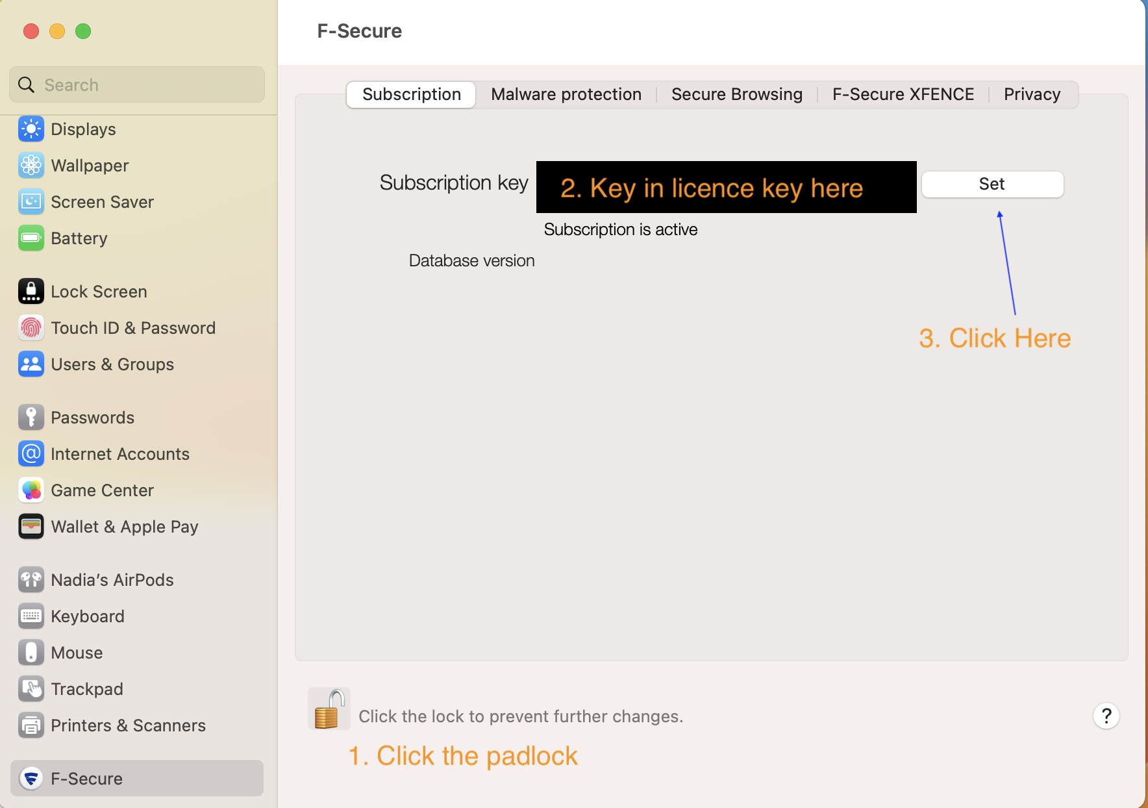1148x808 pixels.
Task: Choose Screen Saver label in sidebar
Action: point(103,202)
